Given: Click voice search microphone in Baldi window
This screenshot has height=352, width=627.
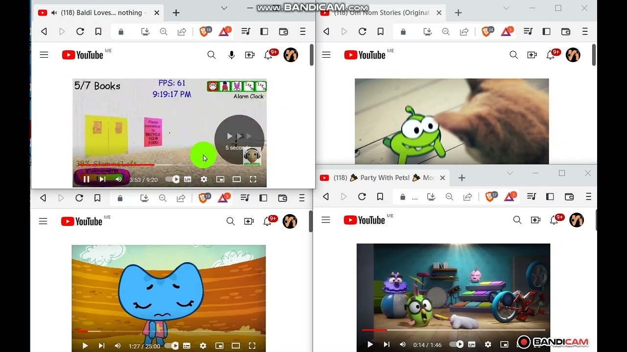Looking at the screenshot, I should 232,55.
